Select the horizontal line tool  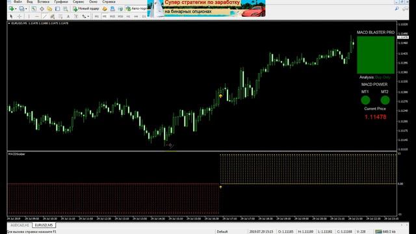36,16
